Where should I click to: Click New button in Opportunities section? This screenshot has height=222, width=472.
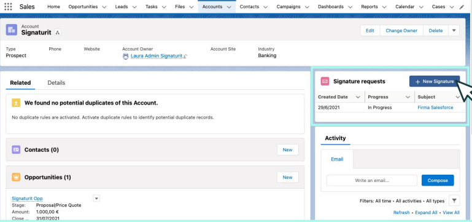[287, 177]
